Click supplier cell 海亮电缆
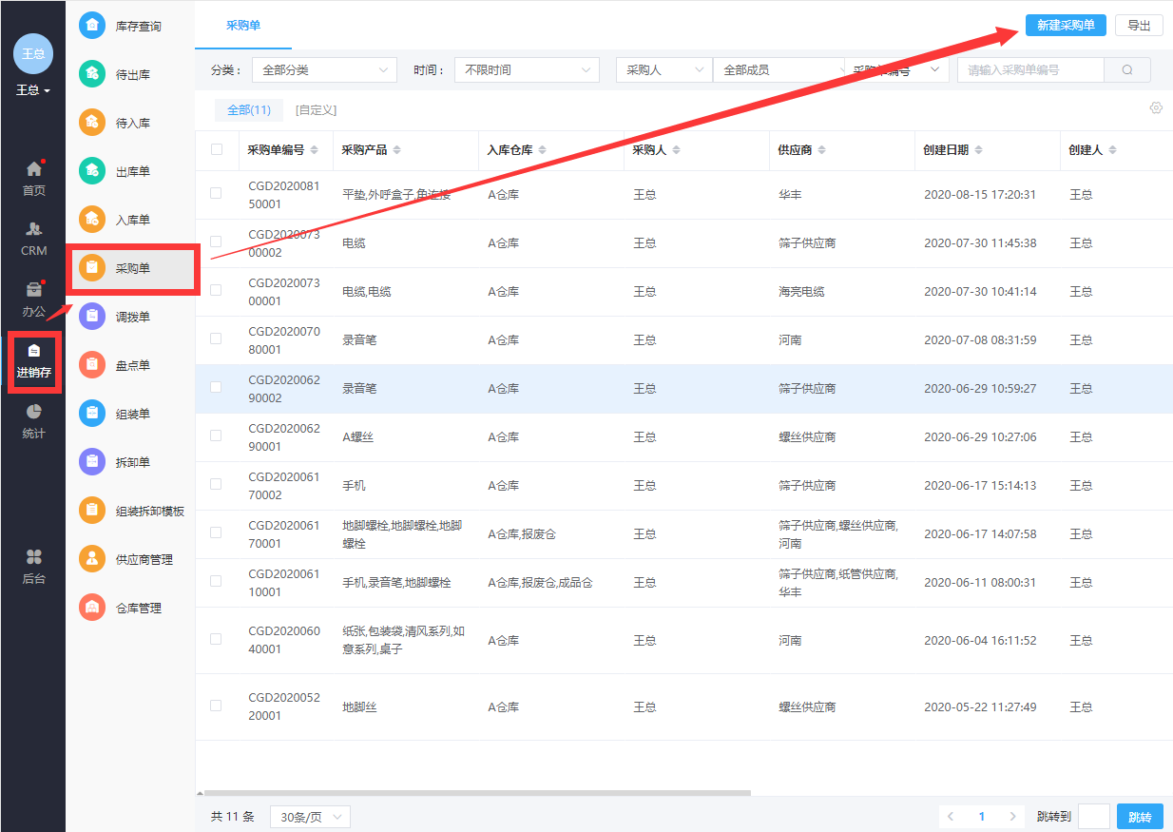 pyautogui.click(x=801, y=292)
